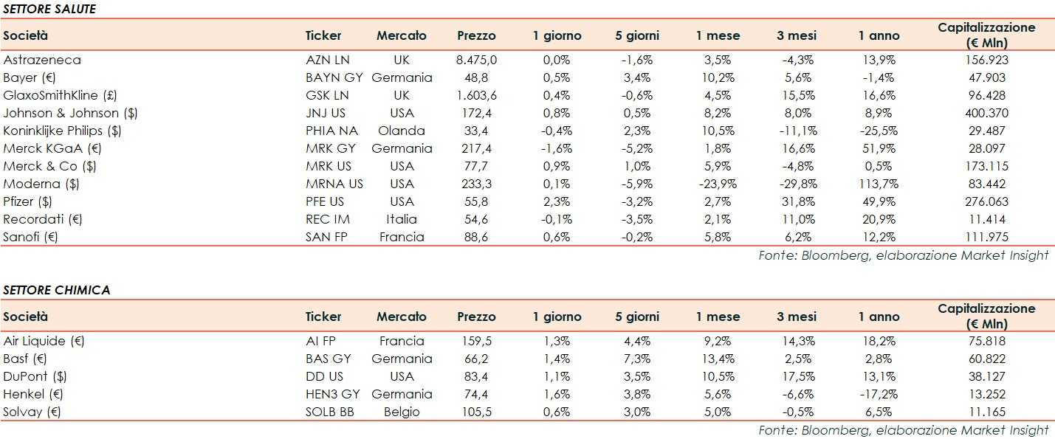
Task: Click the Capitalizzazione header in Salute table
Action: point(986,35)
